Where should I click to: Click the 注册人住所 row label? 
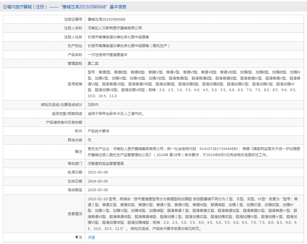click(x=73, y=37)
